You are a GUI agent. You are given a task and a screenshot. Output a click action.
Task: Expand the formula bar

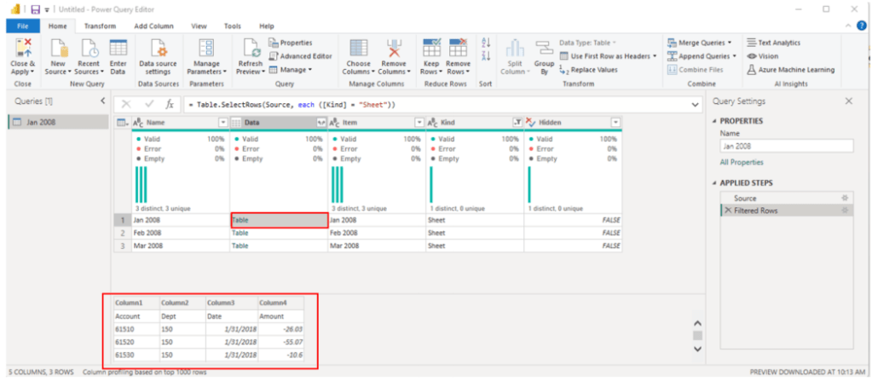click(696, 104)
